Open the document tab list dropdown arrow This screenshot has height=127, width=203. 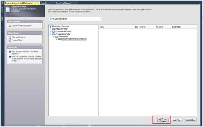pos(199,3)
